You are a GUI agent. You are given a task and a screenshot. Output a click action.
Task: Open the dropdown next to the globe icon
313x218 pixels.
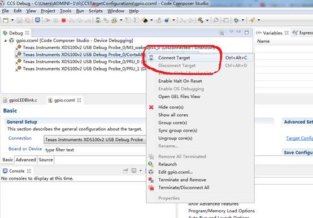[x=173, y=20]
